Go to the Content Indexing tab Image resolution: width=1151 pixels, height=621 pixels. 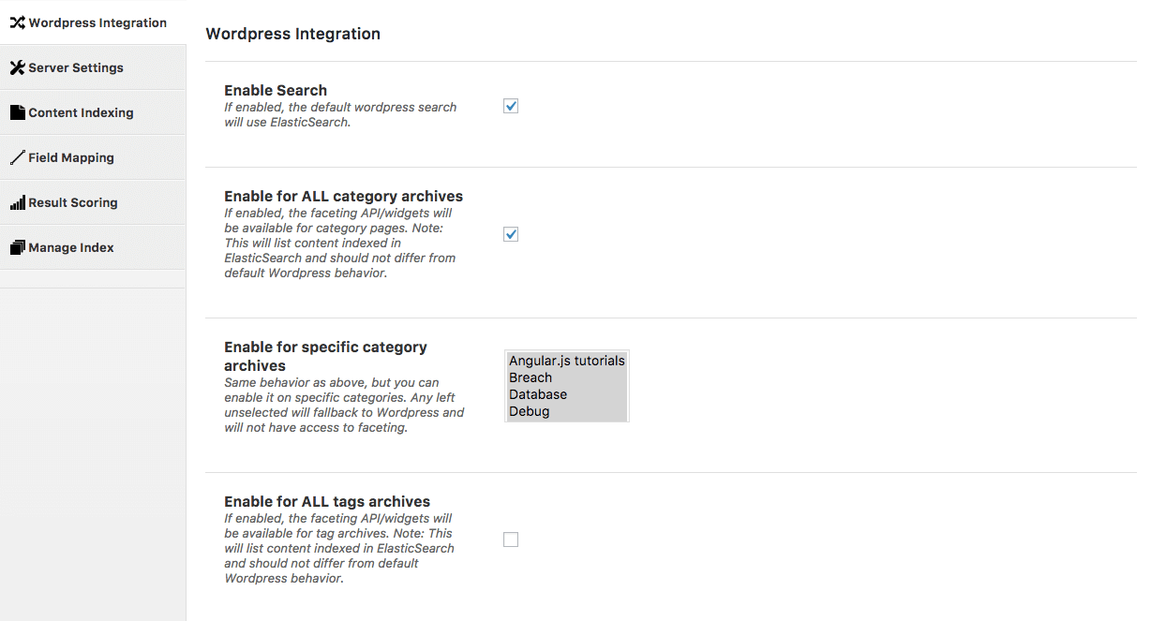(x=93, y=112)
